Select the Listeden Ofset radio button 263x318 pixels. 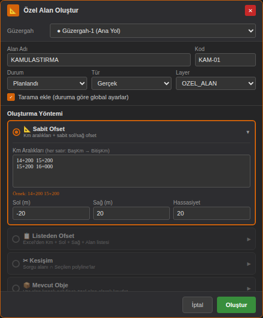16,239
